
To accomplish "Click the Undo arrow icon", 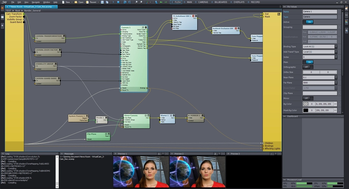I will (125, 2).
